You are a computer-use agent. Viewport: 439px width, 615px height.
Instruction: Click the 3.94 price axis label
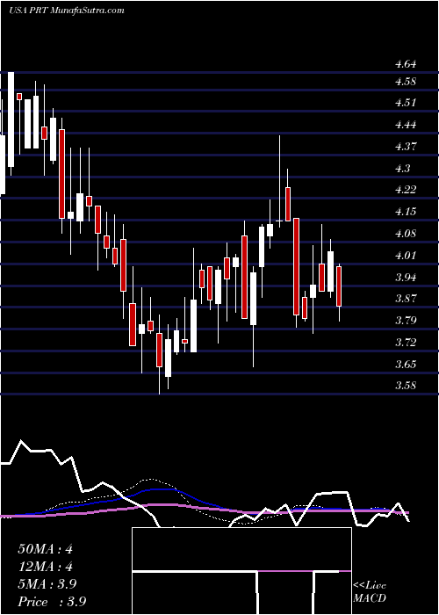(x=405, y=278)
